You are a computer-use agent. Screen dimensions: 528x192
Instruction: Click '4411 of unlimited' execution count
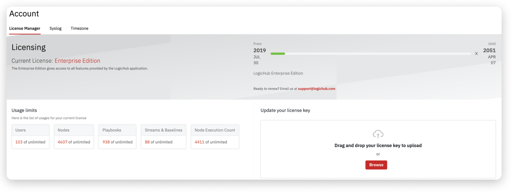tap(211, 142)
